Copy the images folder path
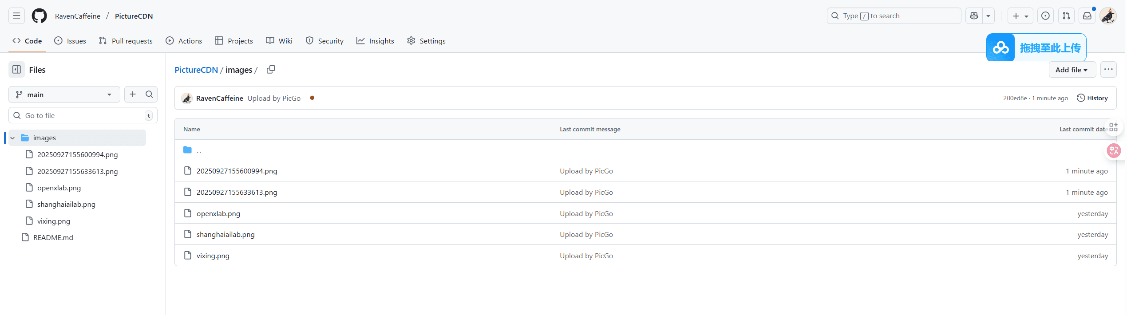 pos(271,70)
